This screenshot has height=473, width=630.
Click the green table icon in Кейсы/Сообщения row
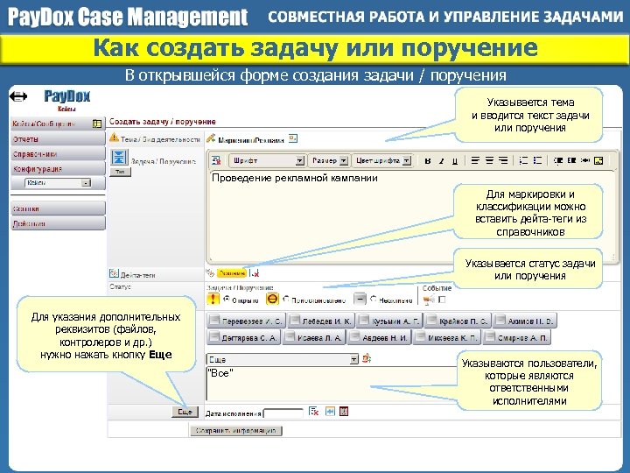[97, 124]
